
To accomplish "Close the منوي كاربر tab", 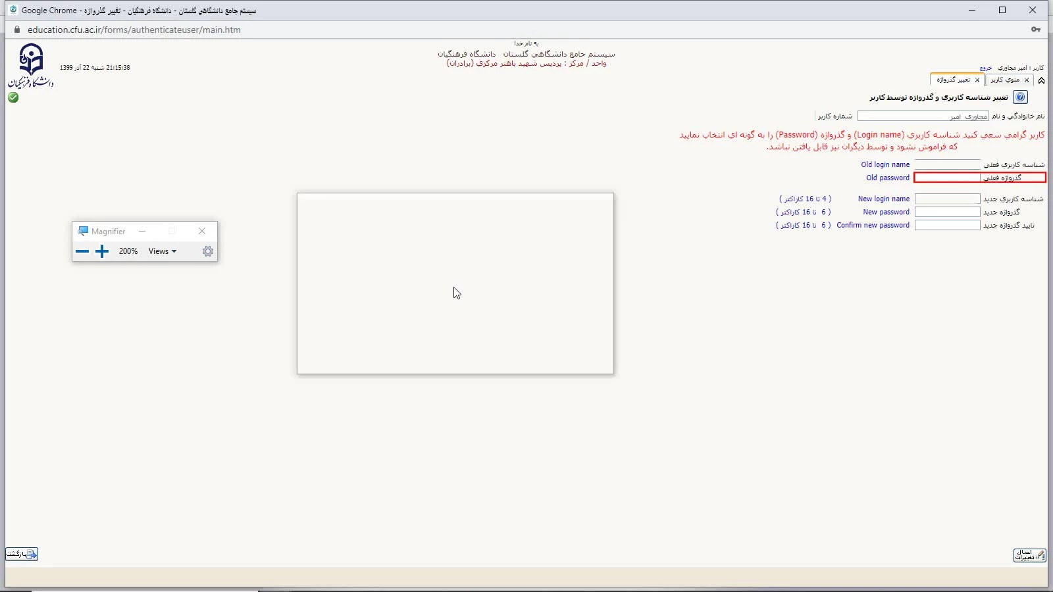I will click(1027, 80).
